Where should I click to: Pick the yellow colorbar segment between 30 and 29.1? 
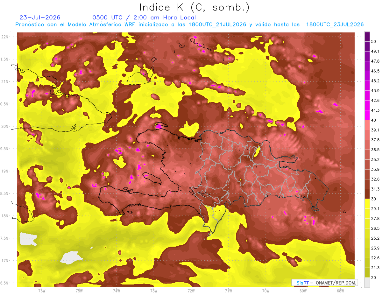coord(367,204)
